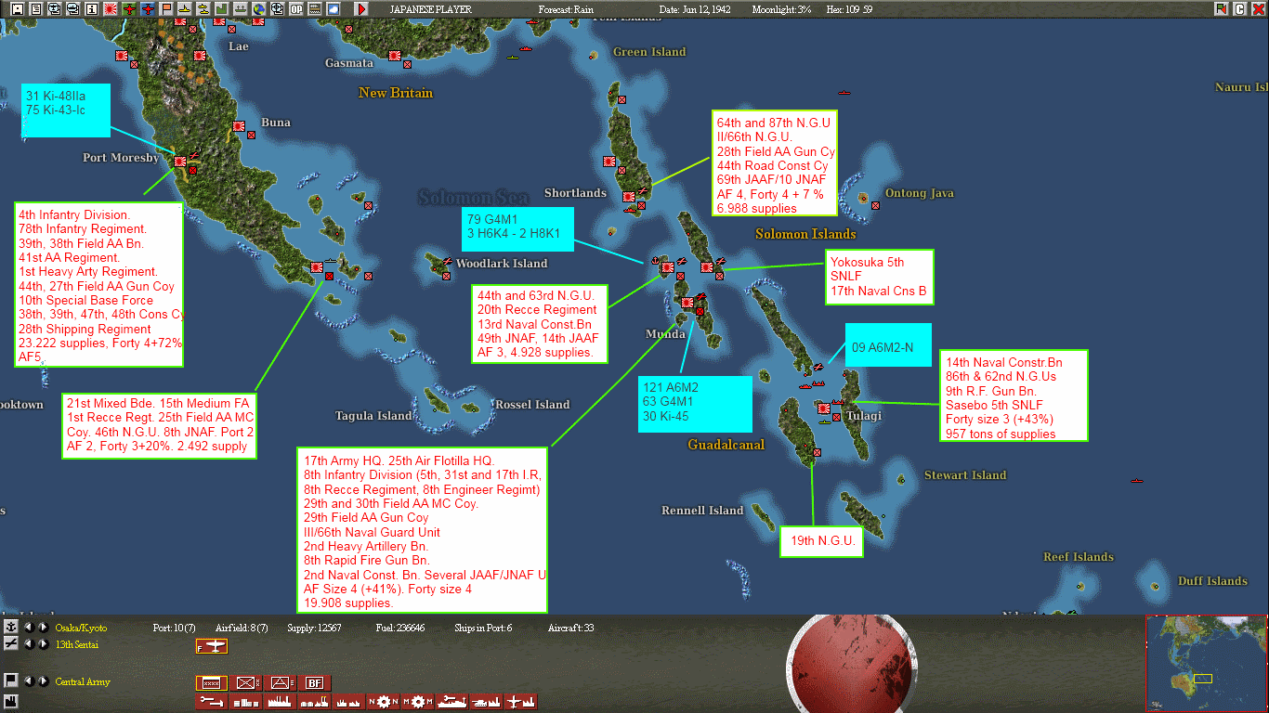Go to previous base before Osaka/Kyoto
Image resolution: width=1269 pixels, height=713 pixels.
click(x=29, y=628)
